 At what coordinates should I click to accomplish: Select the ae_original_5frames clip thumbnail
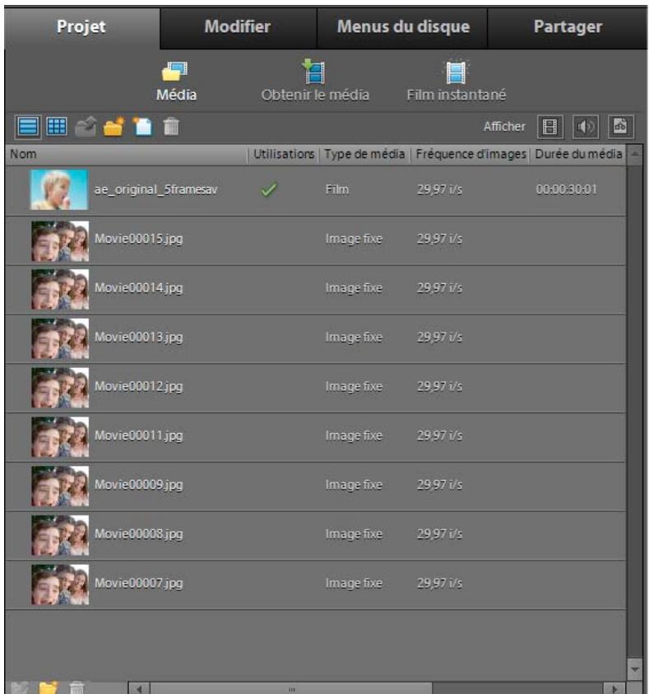pyautogui.click(x=58, y=190)
